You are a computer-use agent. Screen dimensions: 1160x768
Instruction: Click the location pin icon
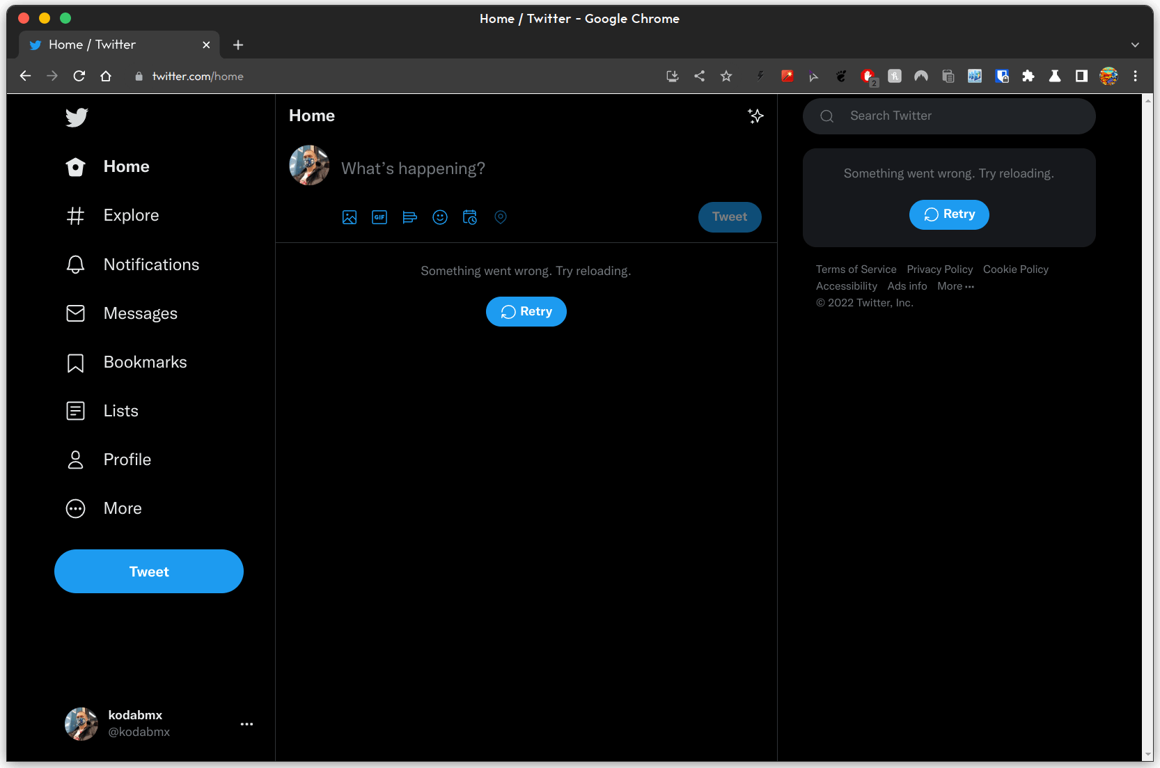click(x=501, y=217)
